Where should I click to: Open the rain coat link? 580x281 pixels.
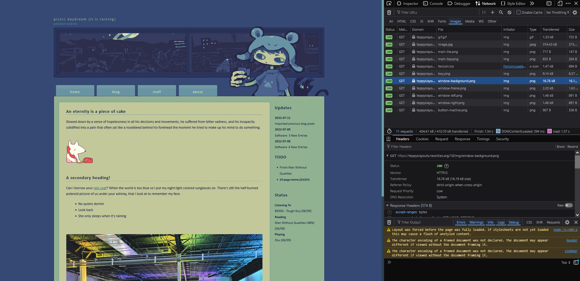click(x=100, y=188)
